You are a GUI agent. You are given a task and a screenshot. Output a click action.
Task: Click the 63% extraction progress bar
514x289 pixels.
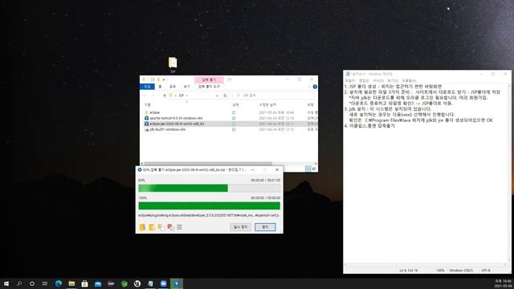pos(209,188)
